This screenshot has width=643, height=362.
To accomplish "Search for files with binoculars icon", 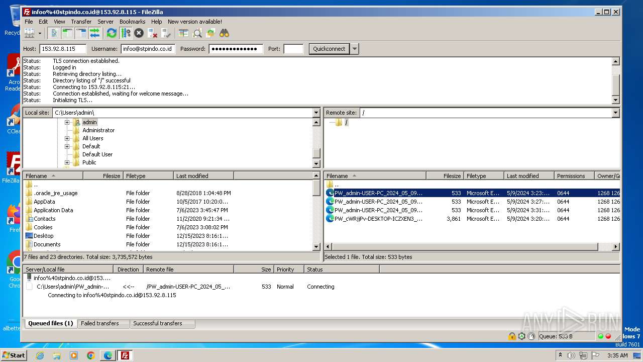I will pos(225,33).
